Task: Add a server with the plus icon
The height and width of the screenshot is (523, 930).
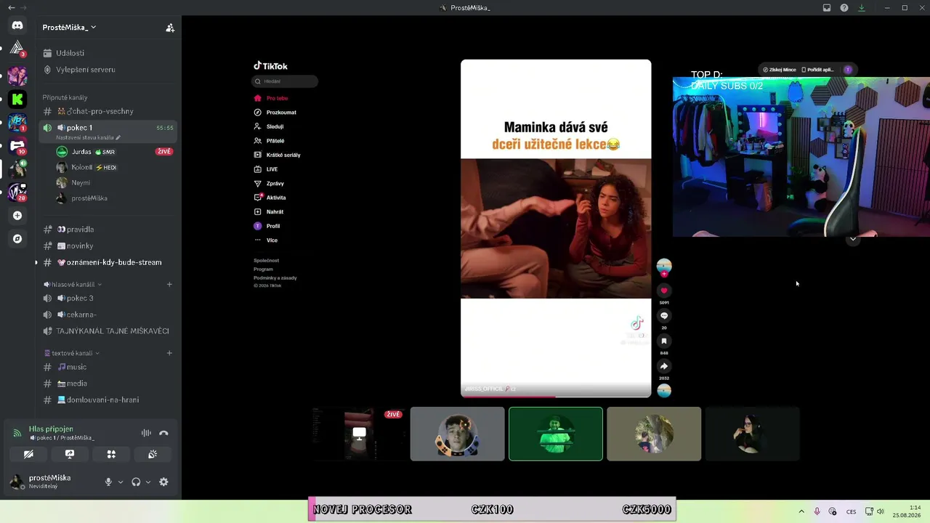Action: pyautogui.click(x=17, y=216)
